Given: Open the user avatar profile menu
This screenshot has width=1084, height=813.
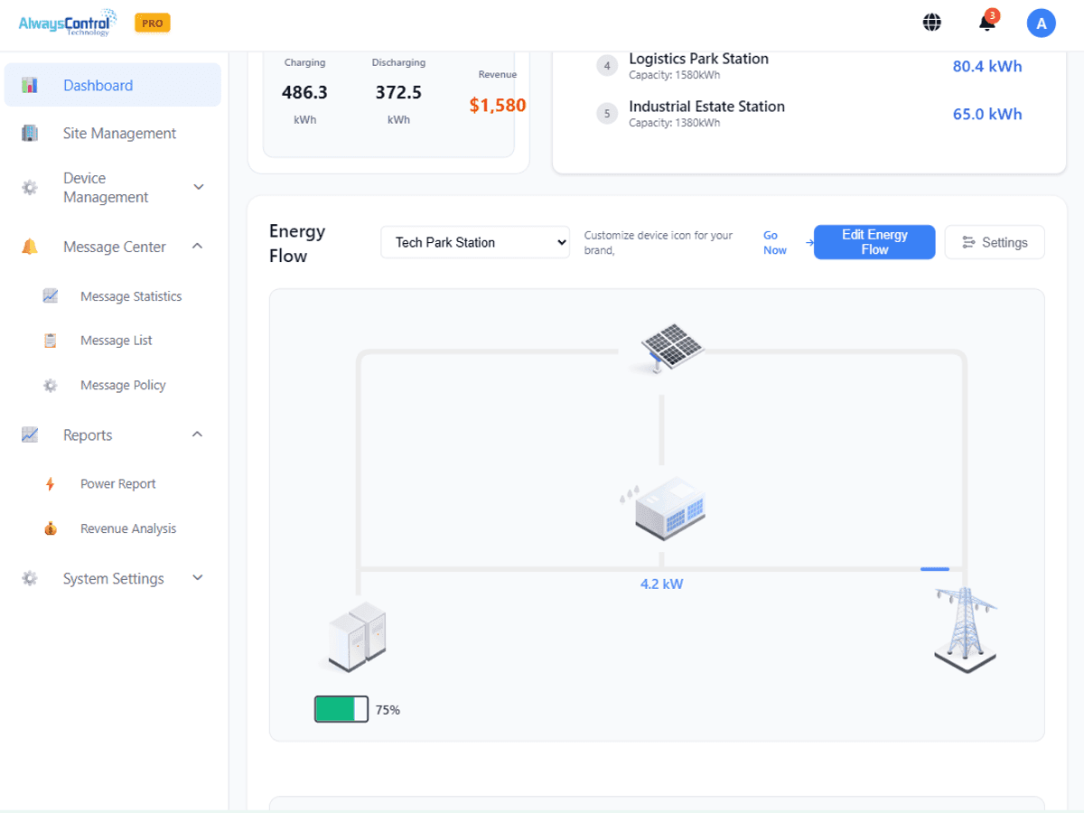Looking at the screenshot, I should click(x=1041, y=23).
